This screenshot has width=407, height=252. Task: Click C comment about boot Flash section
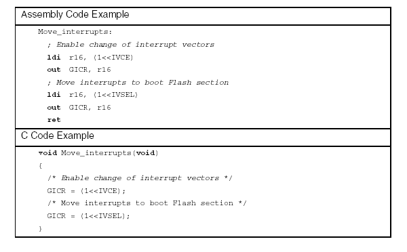tap(147, 203)
